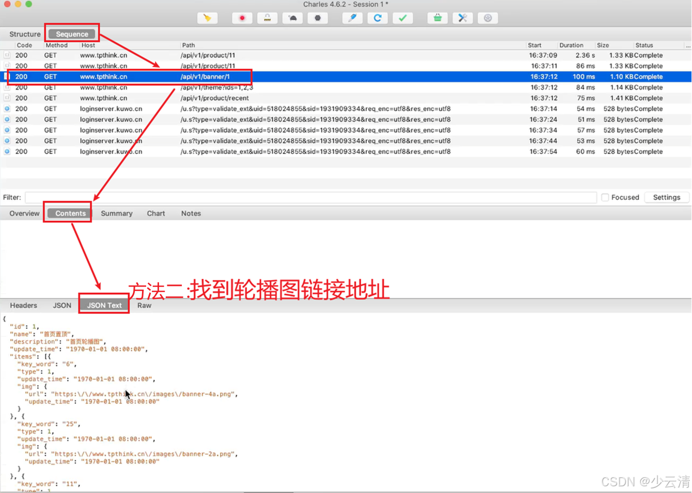Click the banner-2a.png url line in JSON
Image resolution: width=692 pixels, height=493 pixels.
pyautogui.click(x=131, y=454)
